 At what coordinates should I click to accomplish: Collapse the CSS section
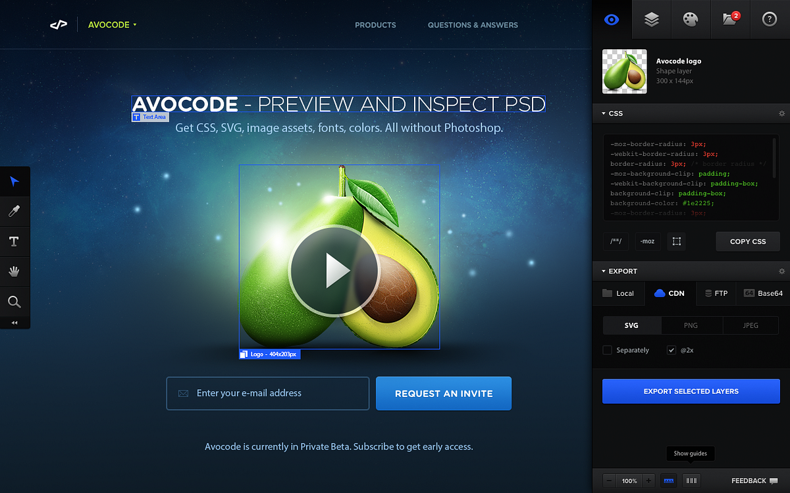[x=604, y=114]
